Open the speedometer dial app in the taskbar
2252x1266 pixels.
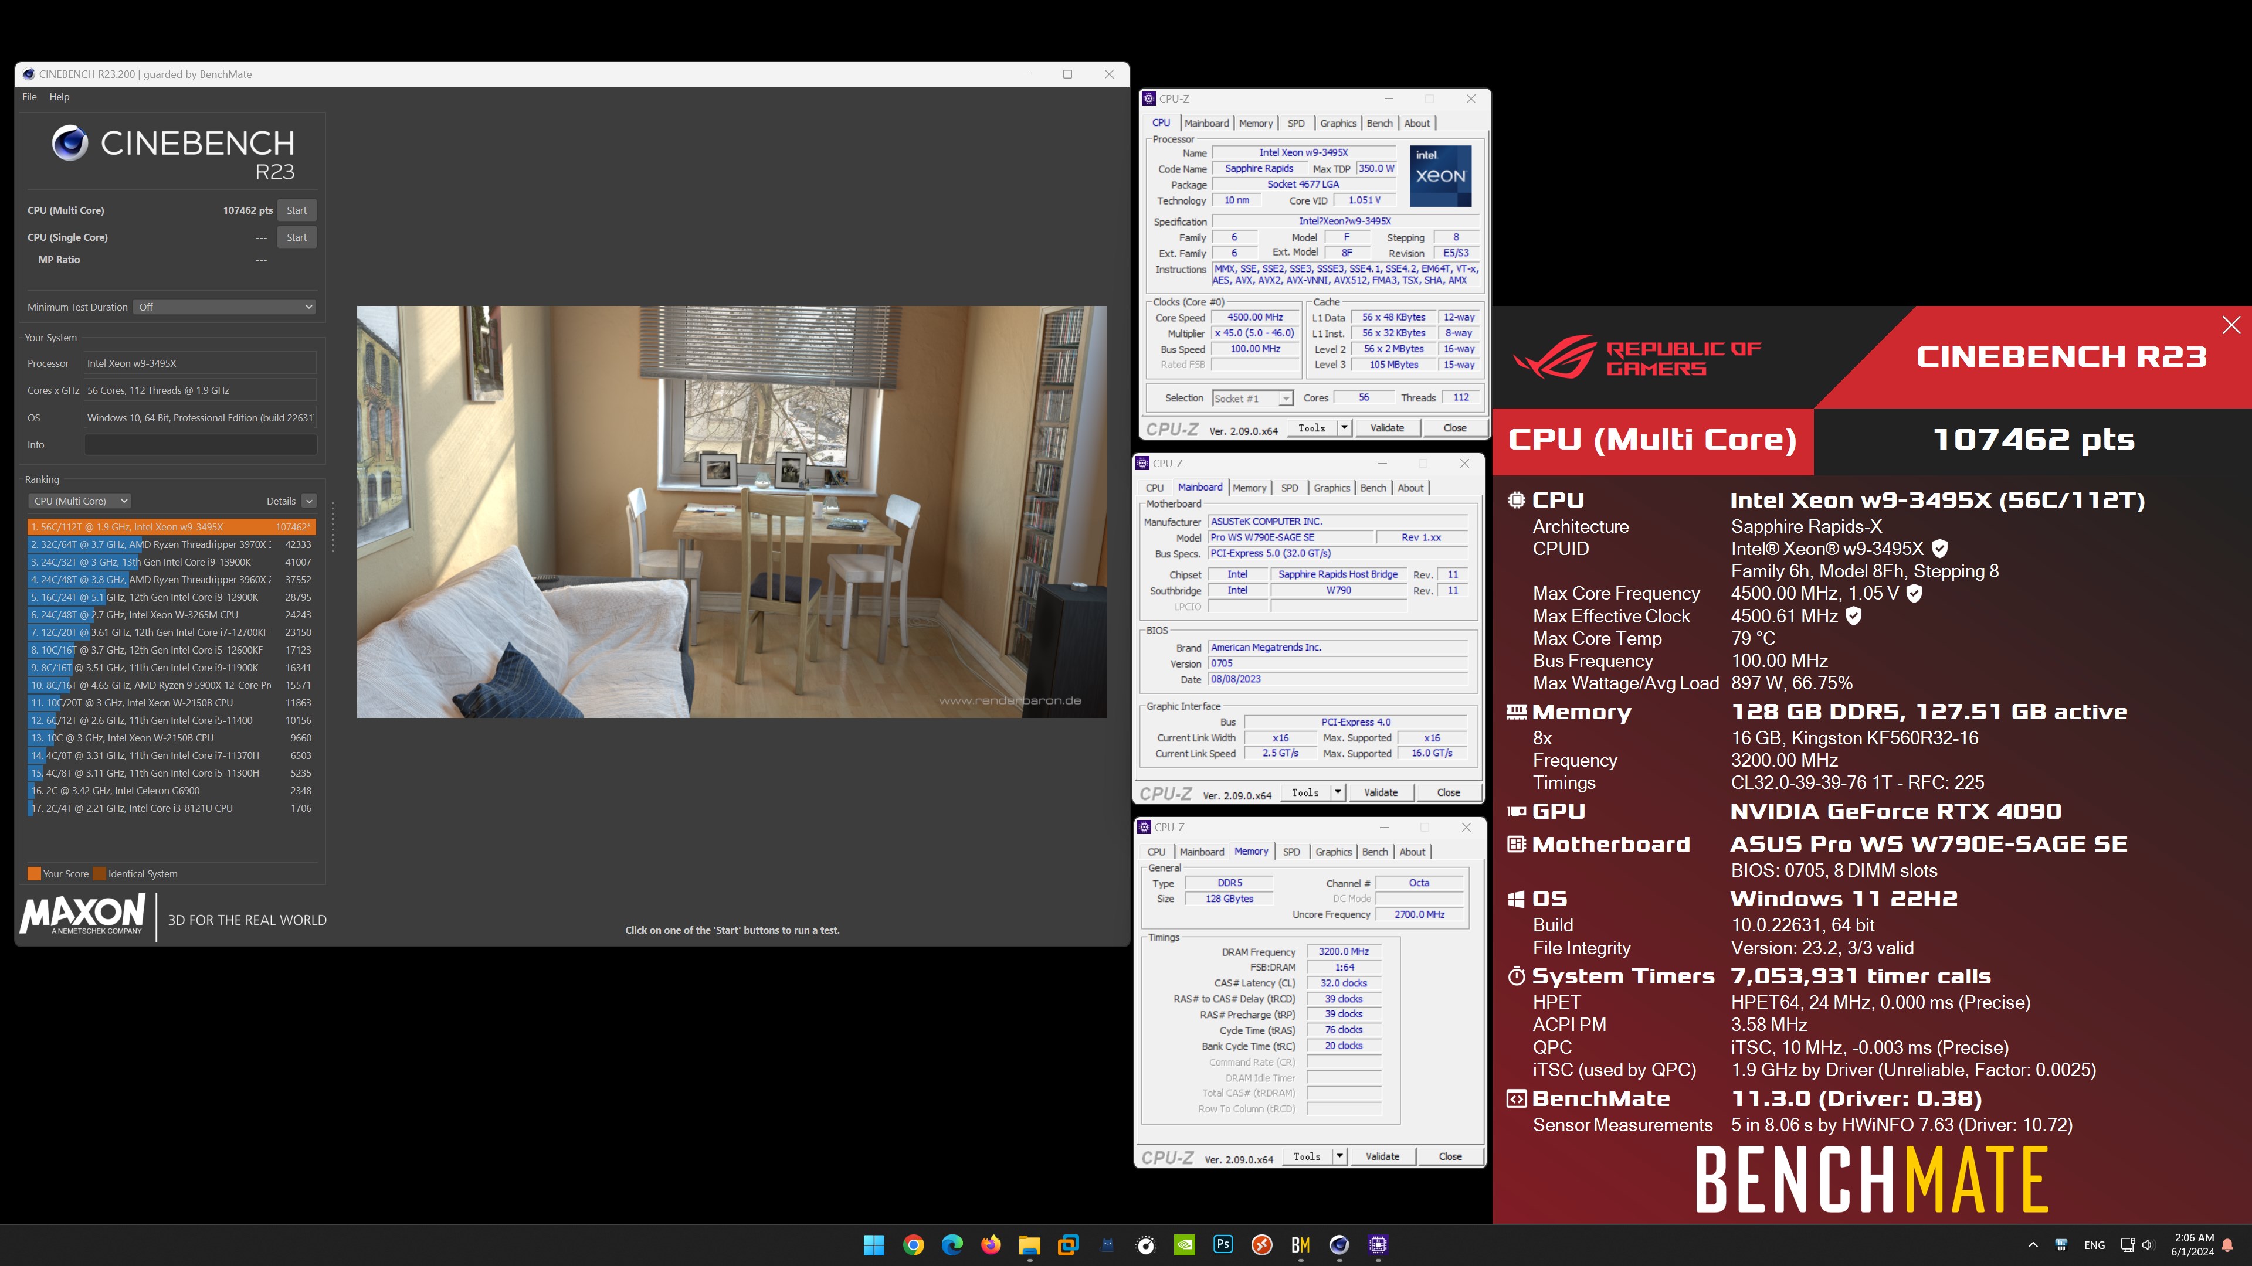coord(1145,1245)
